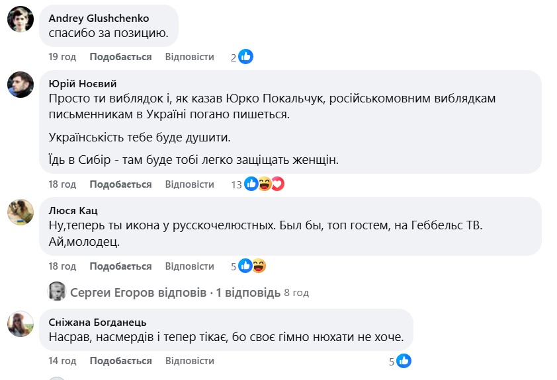Image resolution: width=557 pixels, height=380 pixels.
Task: Reply to Сніжана Богданець's comment
Action: click(x=189, y=361)
